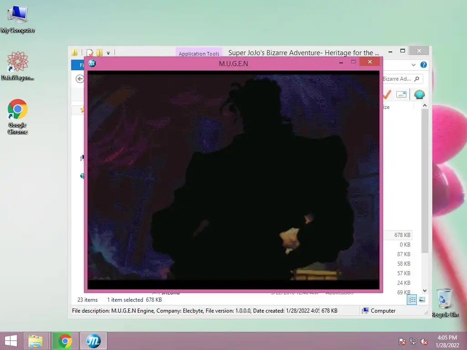Close the M.U.G.E.N window
Viewport: 467px width, 350px height.
tap(369, 62)
